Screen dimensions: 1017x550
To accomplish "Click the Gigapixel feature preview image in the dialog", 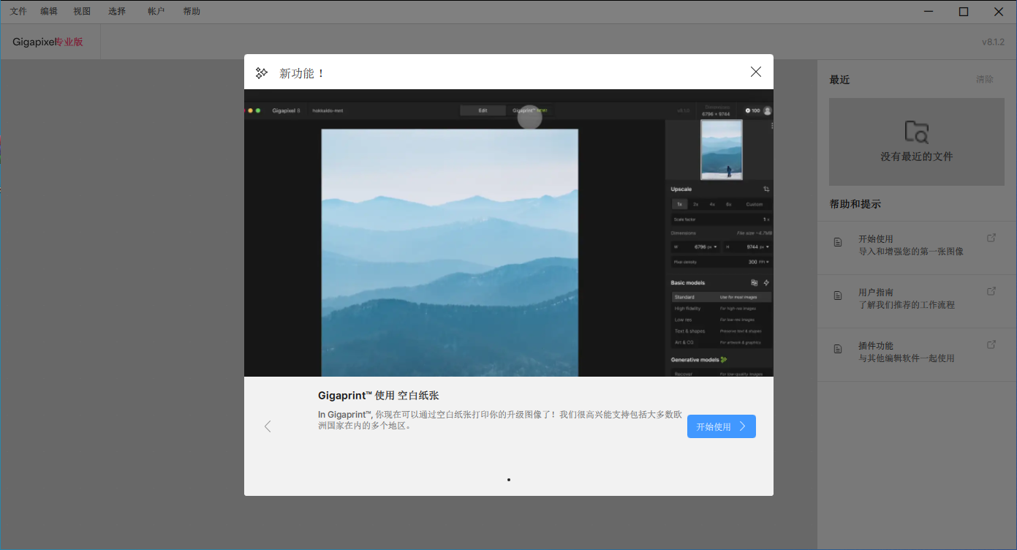I will tap(508, 233).
